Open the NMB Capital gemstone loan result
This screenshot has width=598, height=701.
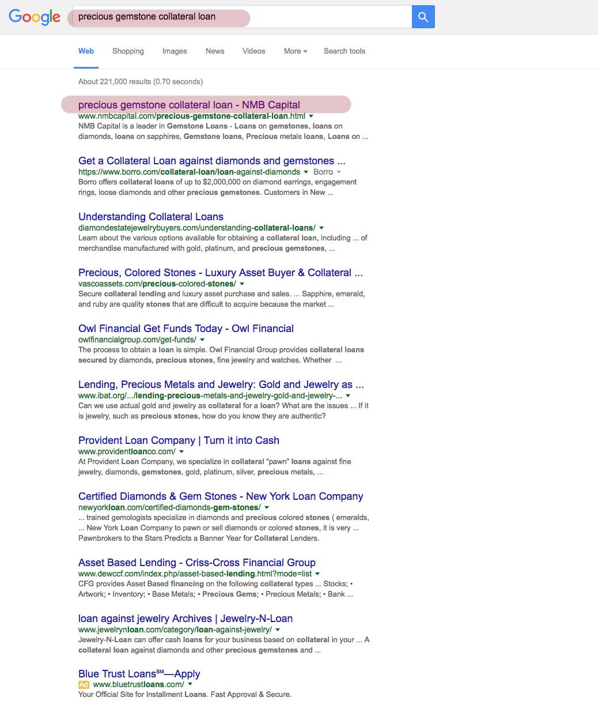[x=189, y=105]
